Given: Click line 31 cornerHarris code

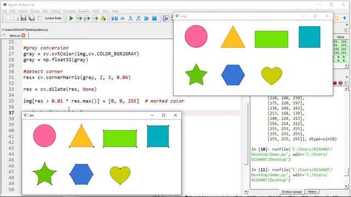Looking at the screenshot, I should (77, 78).
